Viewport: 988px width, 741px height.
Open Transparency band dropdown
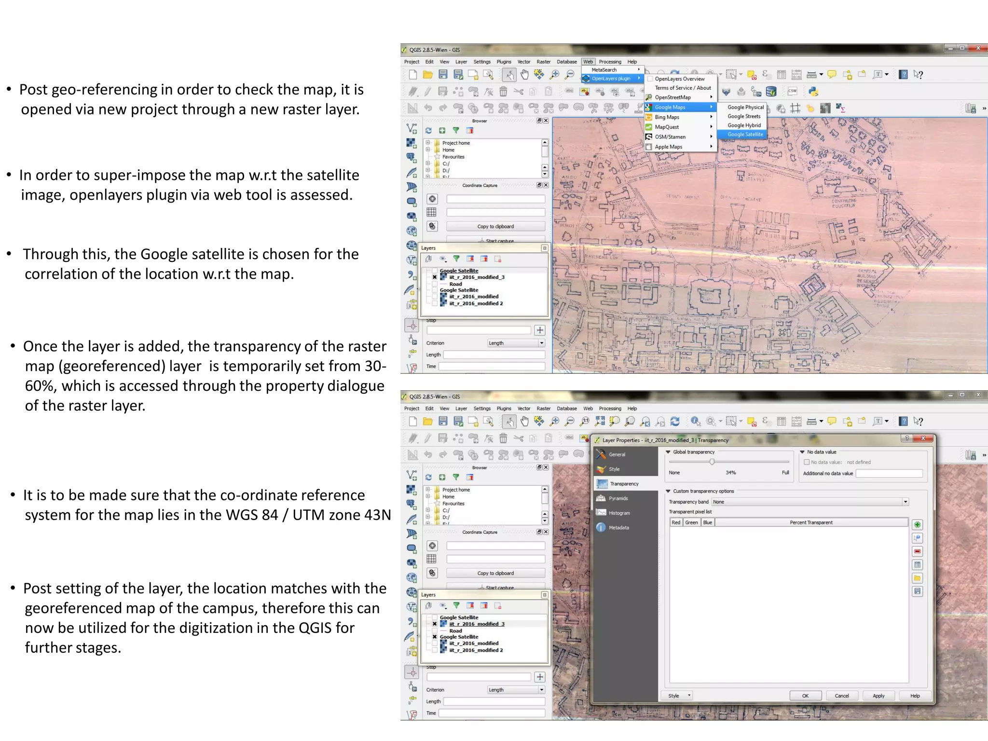(810, 502)
